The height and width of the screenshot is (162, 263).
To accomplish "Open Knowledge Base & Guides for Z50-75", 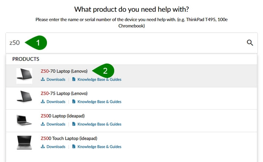I will [99, 102].
